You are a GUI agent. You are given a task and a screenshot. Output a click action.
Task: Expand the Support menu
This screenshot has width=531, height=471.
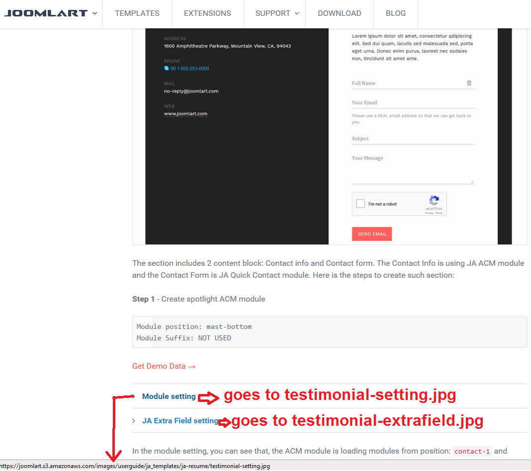(x=277, y=13)
